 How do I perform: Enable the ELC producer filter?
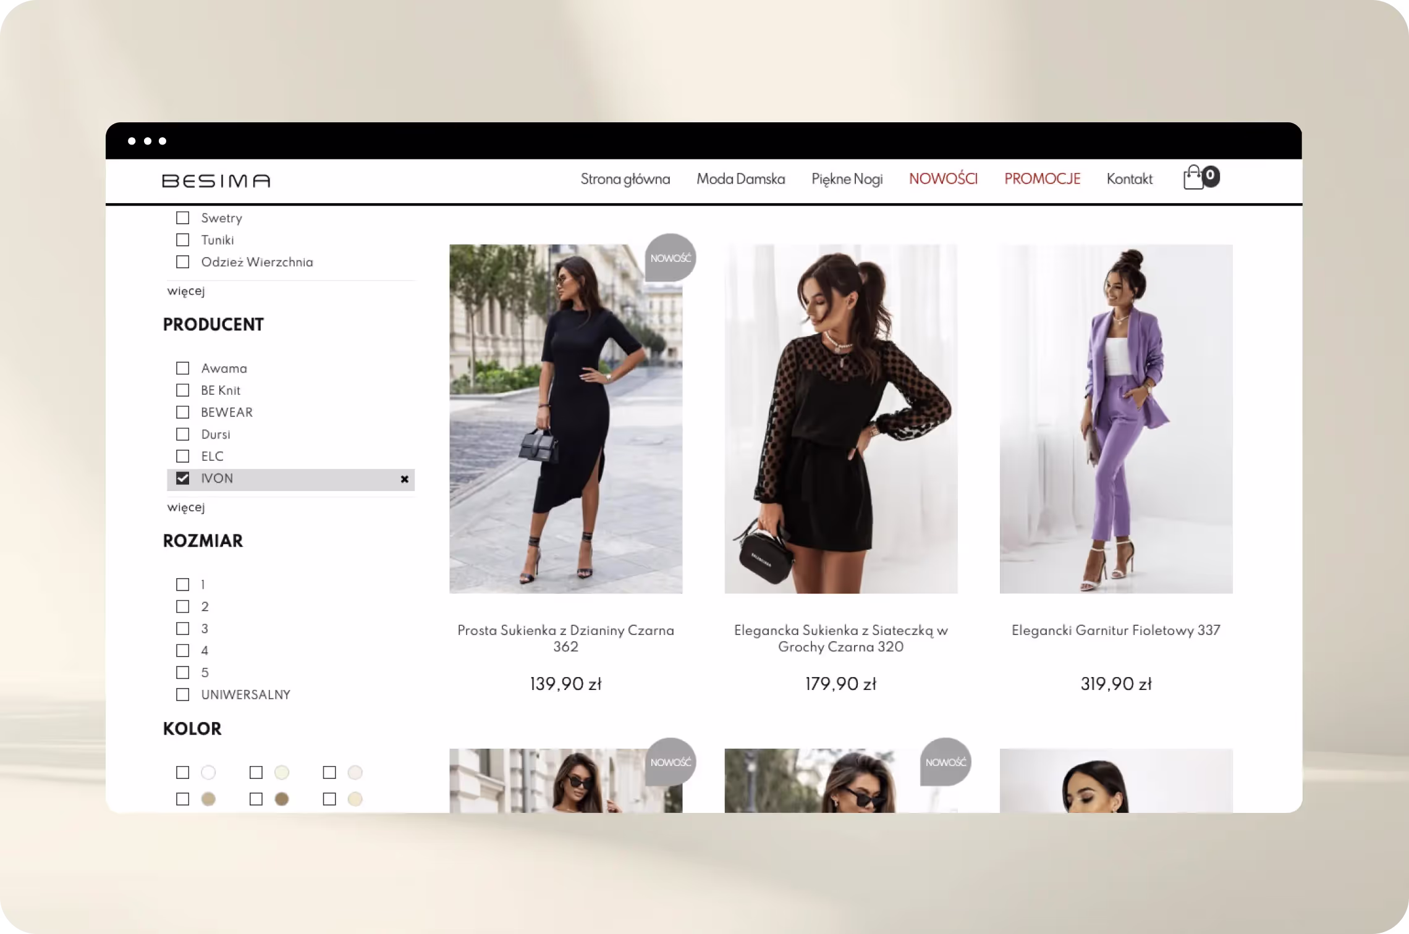[182, 456]
